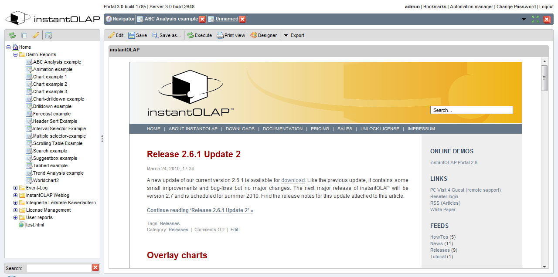Click the Demo-Reports folder icon
Image resolution: width=558 pixels, height=277 pixels.
tap(22, 54)
